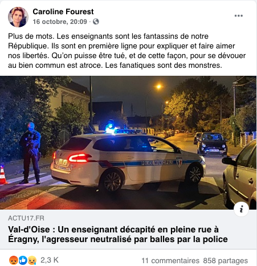View the 858 partages list
This screenshot has height=266, width=257.
pos(226,261)
